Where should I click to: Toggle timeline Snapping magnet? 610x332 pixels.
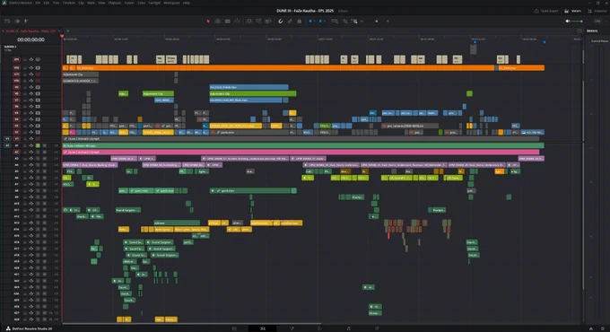click(x=280, y=21)
